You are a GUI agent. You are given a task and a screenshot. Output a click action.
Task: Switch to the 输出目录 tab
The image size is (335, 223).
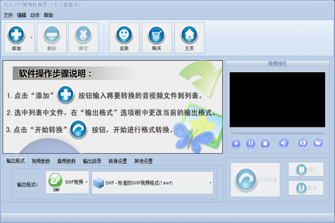(92, 161)
